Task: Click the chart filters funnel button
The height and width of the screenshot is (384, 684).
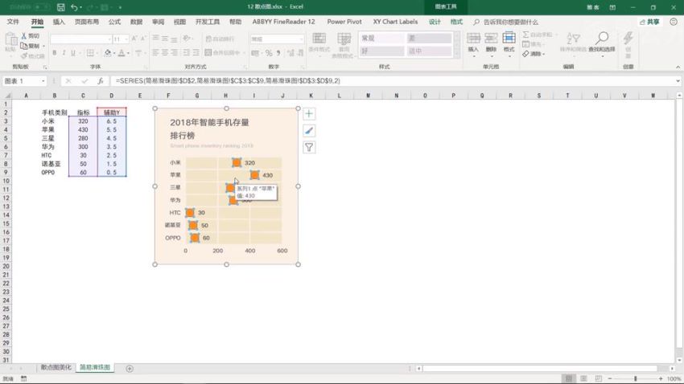Action: [x=309, y=147]
